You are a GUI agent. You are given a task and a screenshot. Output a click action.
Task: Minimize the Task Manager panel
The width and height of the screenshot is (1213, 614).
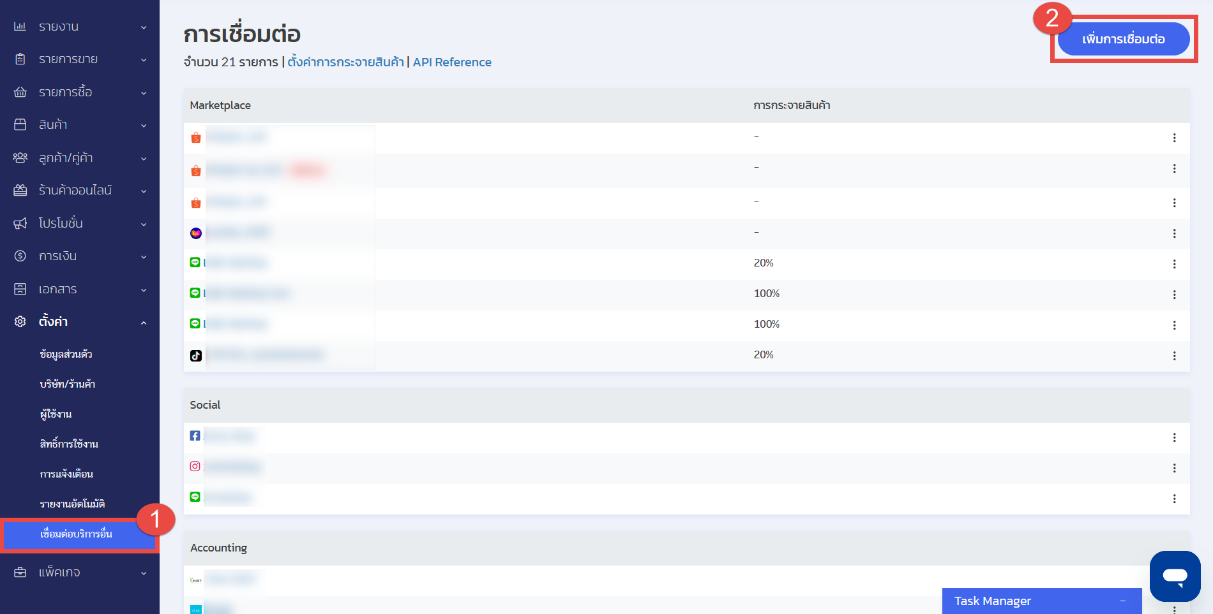point(1122,601)
